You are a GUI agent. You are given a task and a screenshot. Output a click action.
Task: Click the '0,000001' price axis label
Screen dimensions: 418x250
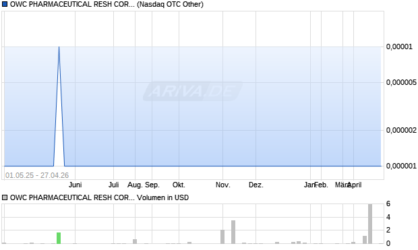pyautogui.click(x=401, y=166)
